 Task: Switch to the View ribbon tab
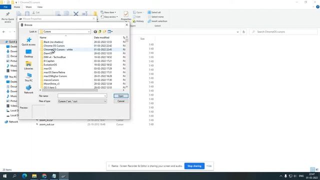pos(40,7)
